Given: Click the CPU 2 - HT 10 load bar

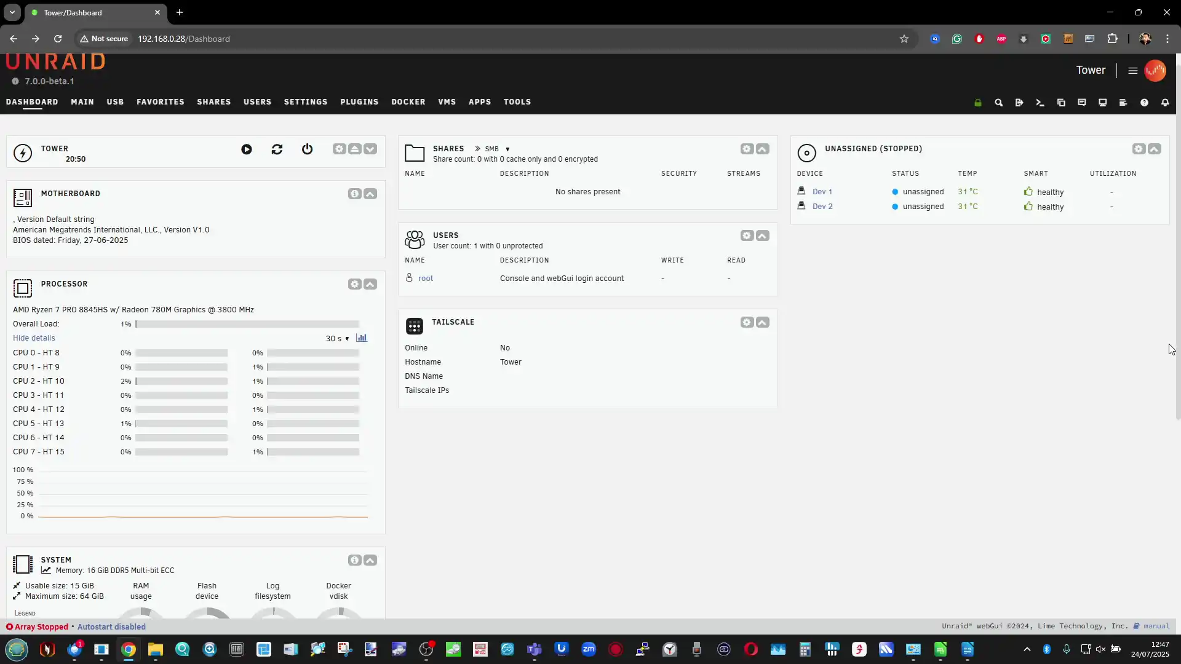Looking at the screenshot, I should [x=181, y=381].
